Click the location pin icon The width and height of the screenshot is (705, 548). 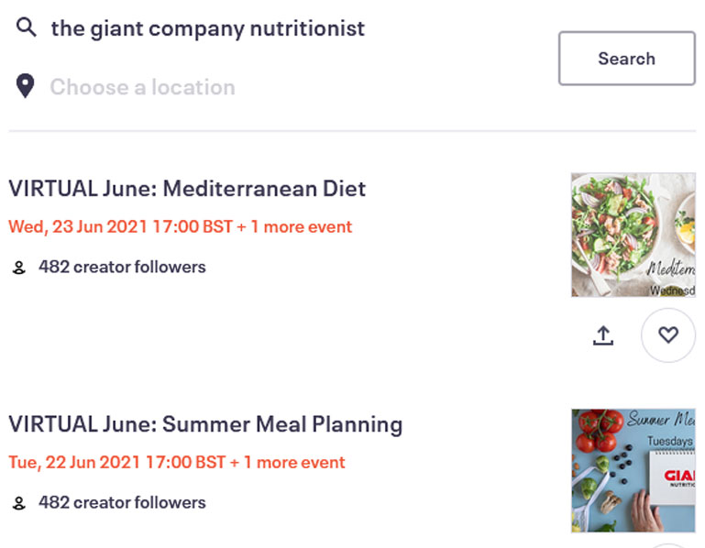point(26,86)
